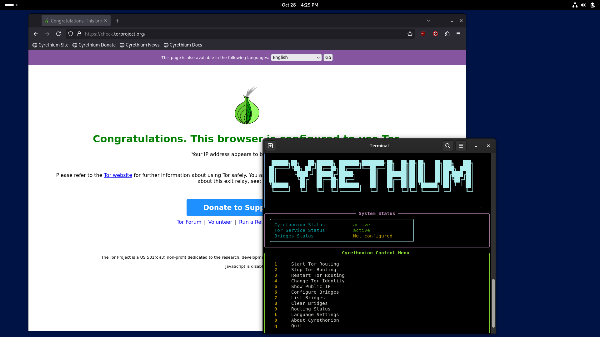Follow the Tor website link
The height and width of the screenshot is (337, 600).
(x=118, y=175)
